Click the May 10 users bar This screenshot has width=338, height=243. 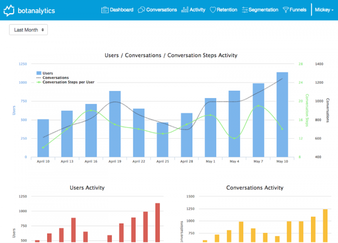coord(282,114)
